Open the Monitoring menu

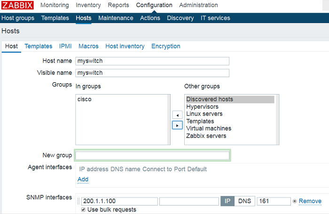(x=55, y=5)
